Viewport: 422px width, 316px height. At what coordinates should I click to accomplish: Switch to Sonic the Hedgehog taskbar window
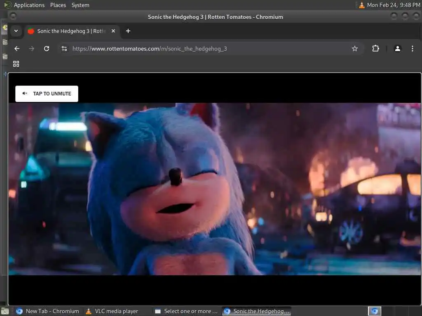point(256,311)
